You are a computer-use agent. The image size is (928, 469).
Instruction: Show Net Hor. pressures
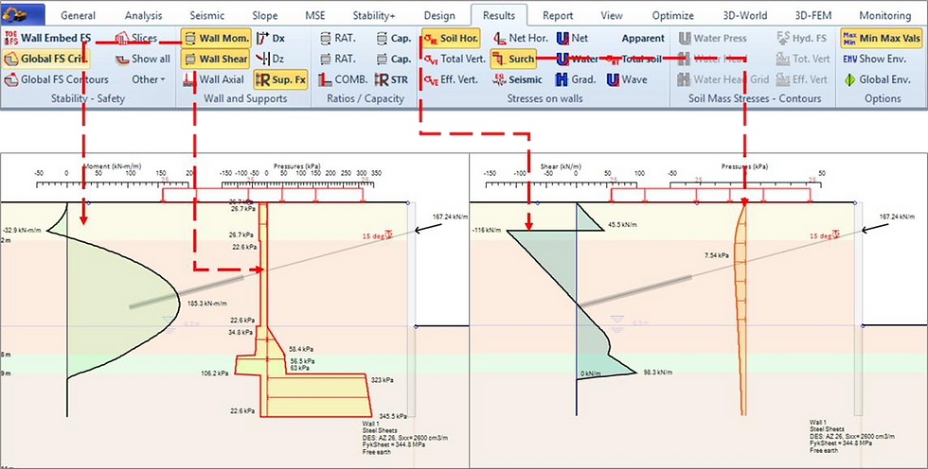click(521, 39)
